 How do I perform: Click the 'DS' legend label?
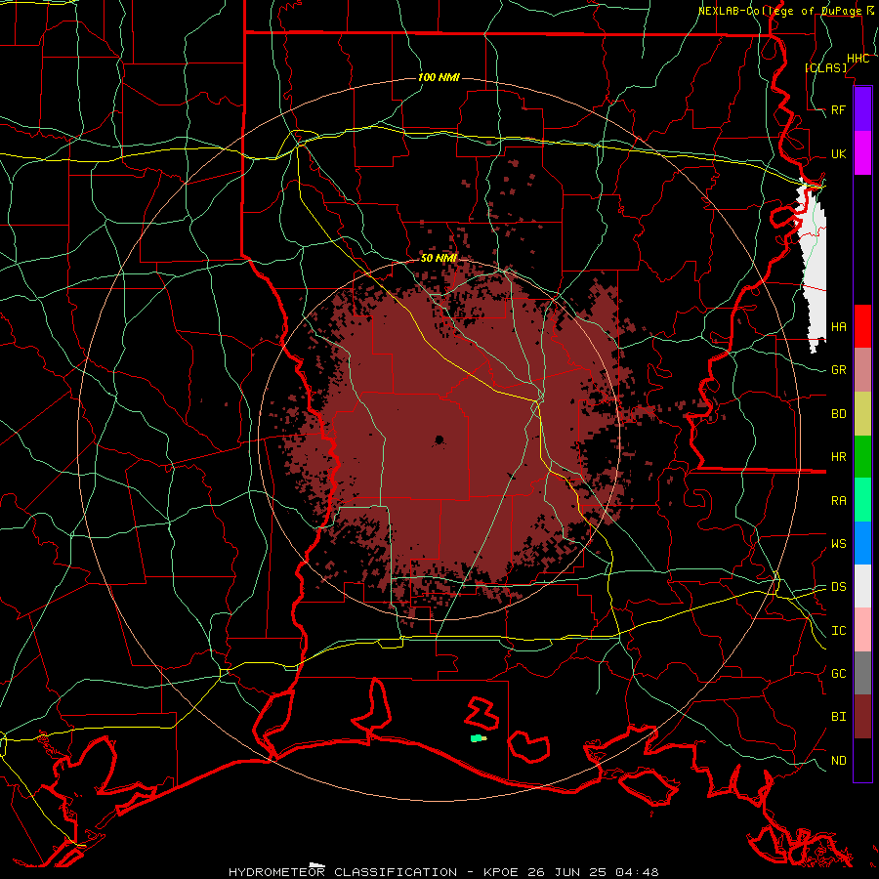838,587
